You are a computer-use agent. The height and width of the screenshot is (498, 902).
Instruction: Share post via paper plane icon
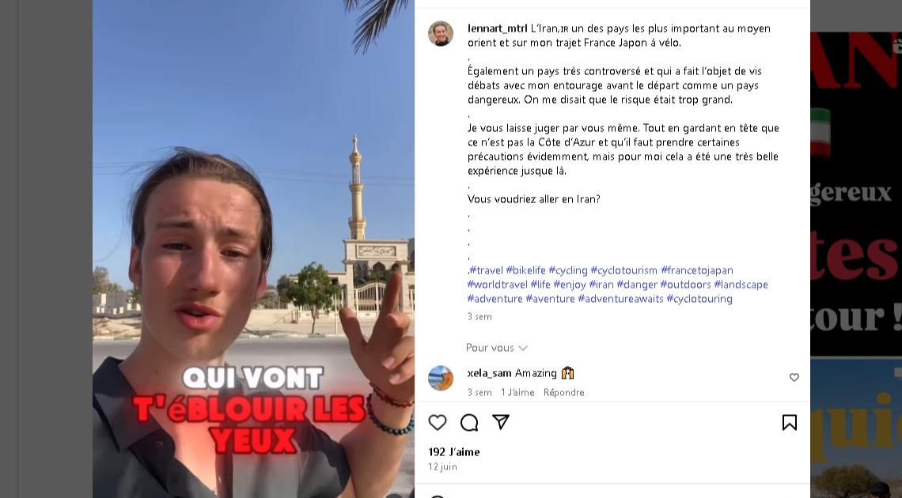point(501,422)
